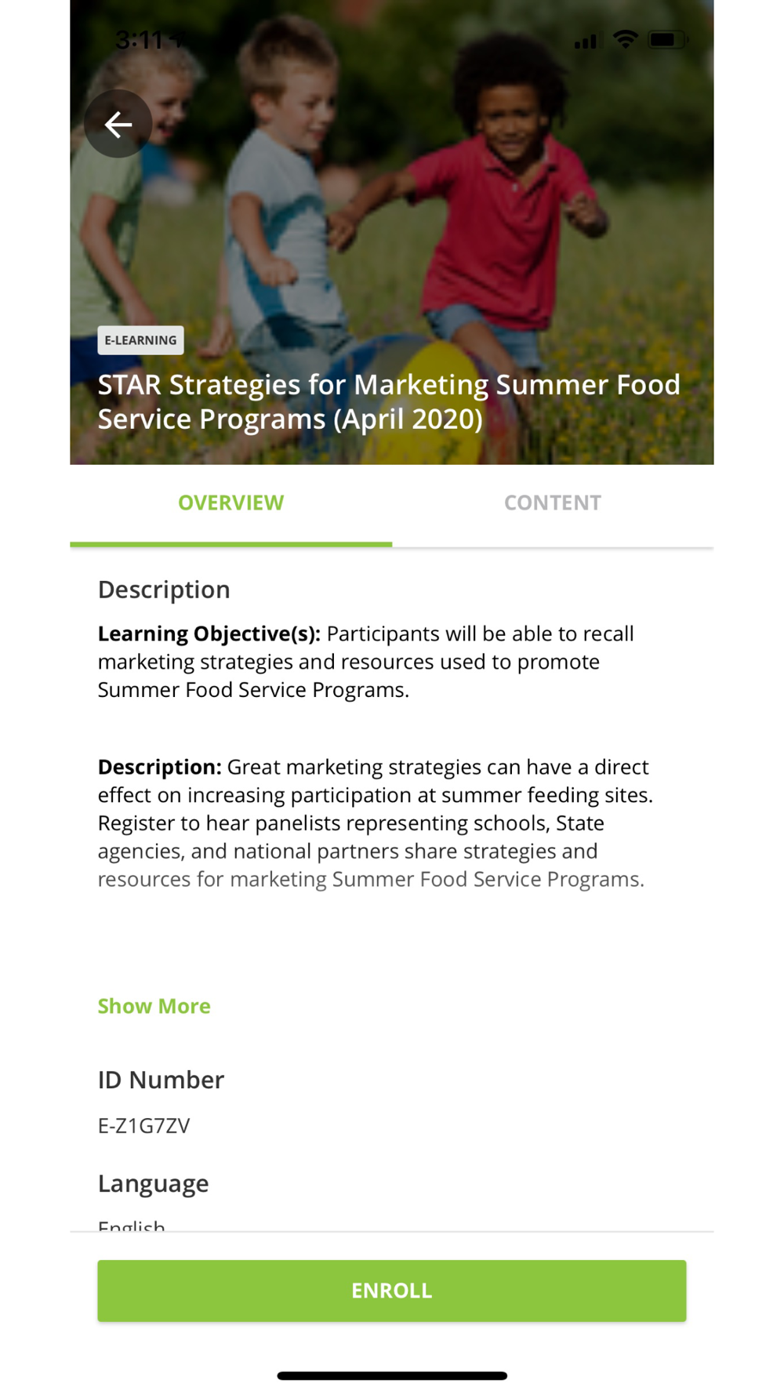Viewport: 784px width, 1394px height.
Task: Click the Language section heading
Action: tap(153, 1183)
